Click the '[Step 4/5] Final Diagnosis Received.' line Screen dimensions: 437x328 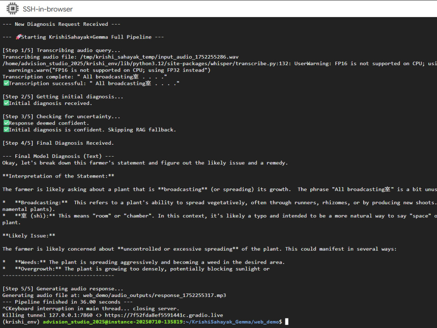click(x=58, y=143)
